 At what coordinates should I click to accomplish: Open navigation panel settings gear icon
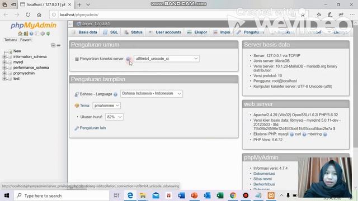(x=43, y=33)
